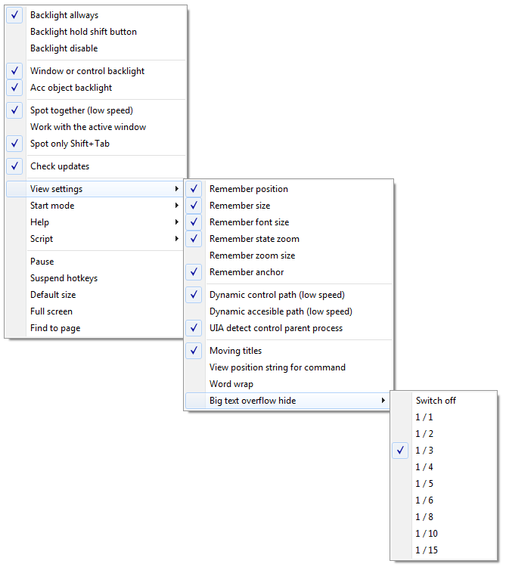Select Backlight hold shift button option
Image resolution: width=506 pixels, height=570 pixels.
click(x=96, y=32)
